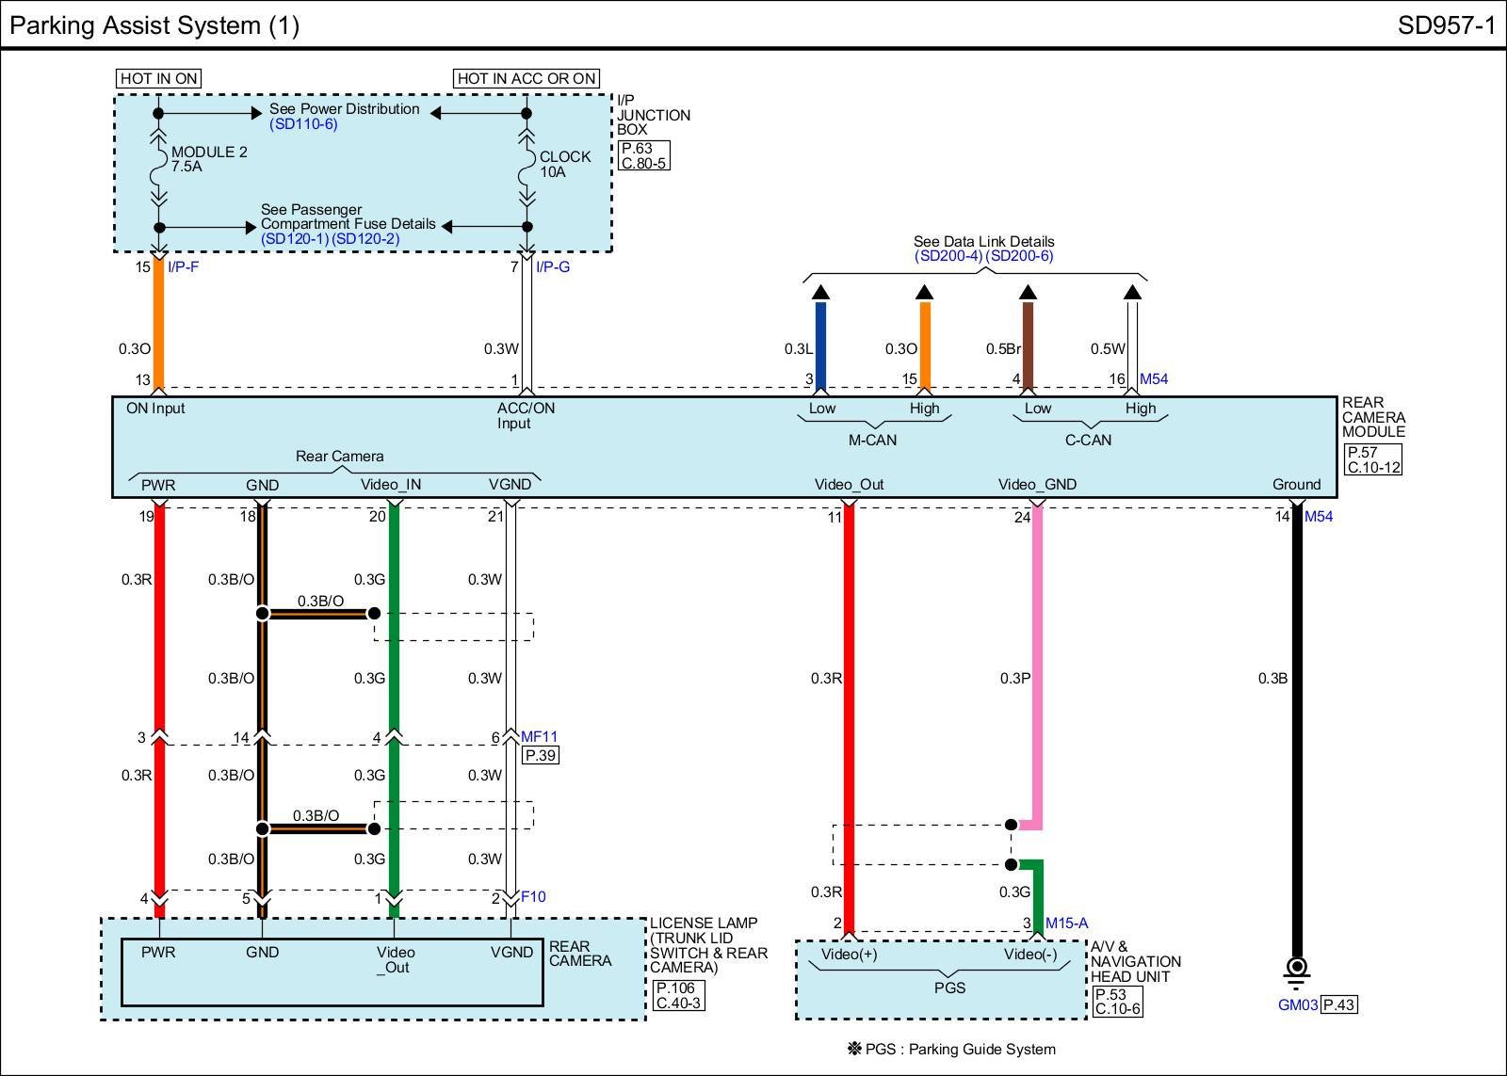The height and width of the screenshot is (1076, 1507).
Task: Click the MODULE 2 7.5A fuse symbol
Action: tap(158, 169)
